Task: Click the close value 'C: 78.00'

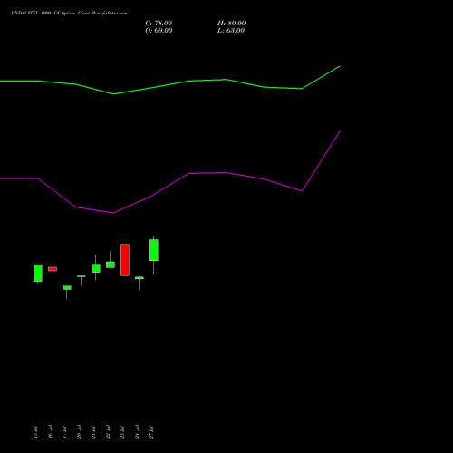Action: pos(159,23)
